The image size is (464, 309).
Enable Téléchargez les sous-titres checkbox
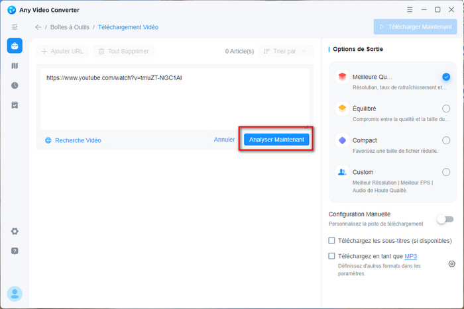point(332,240)
